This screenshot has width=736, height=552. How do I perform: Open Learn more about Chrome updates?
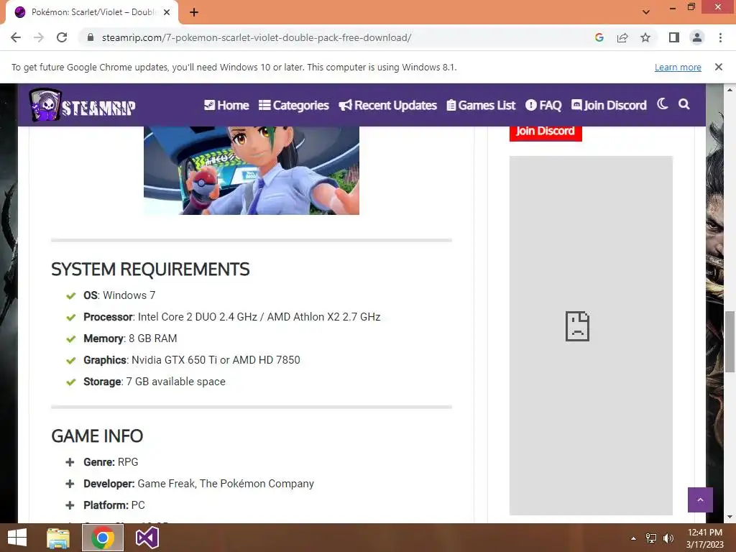pyautogui.click(x=678, y=67)
